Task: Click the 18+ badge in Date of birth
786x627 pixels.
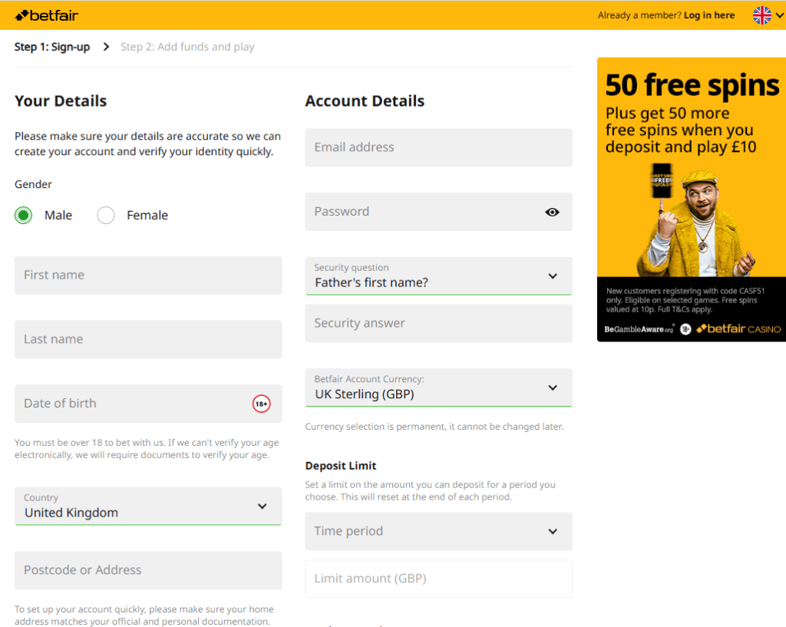Action: (261, 404)
